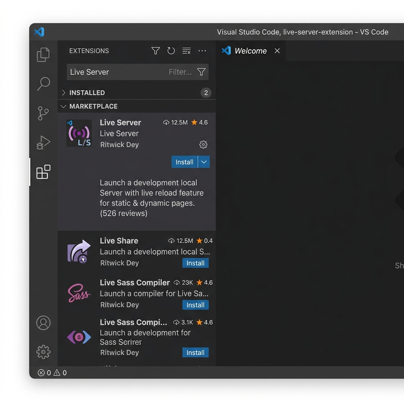Open the Accounts menu icon
This screenshot has height=404, width=404.
[43, 323]
